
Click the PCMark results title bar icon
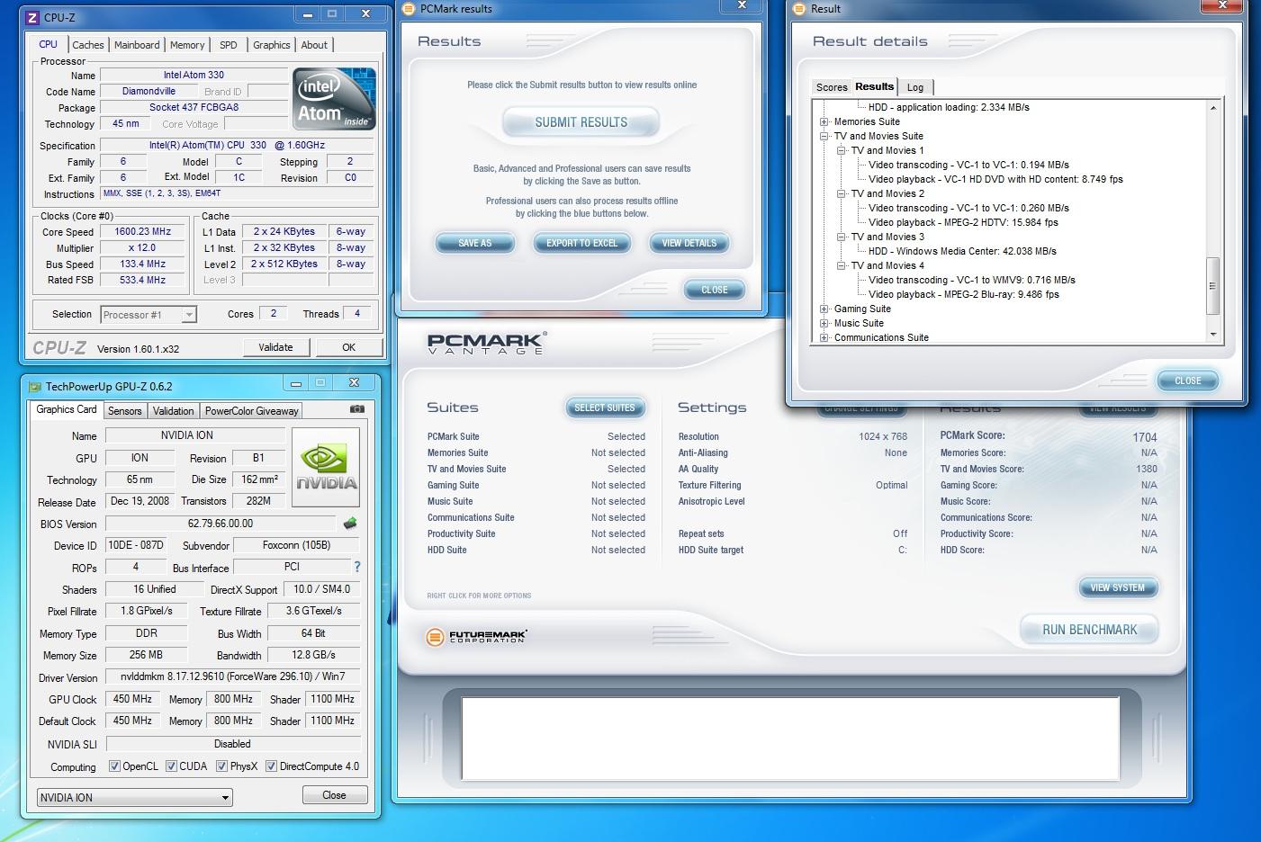(x=409, y=9)
